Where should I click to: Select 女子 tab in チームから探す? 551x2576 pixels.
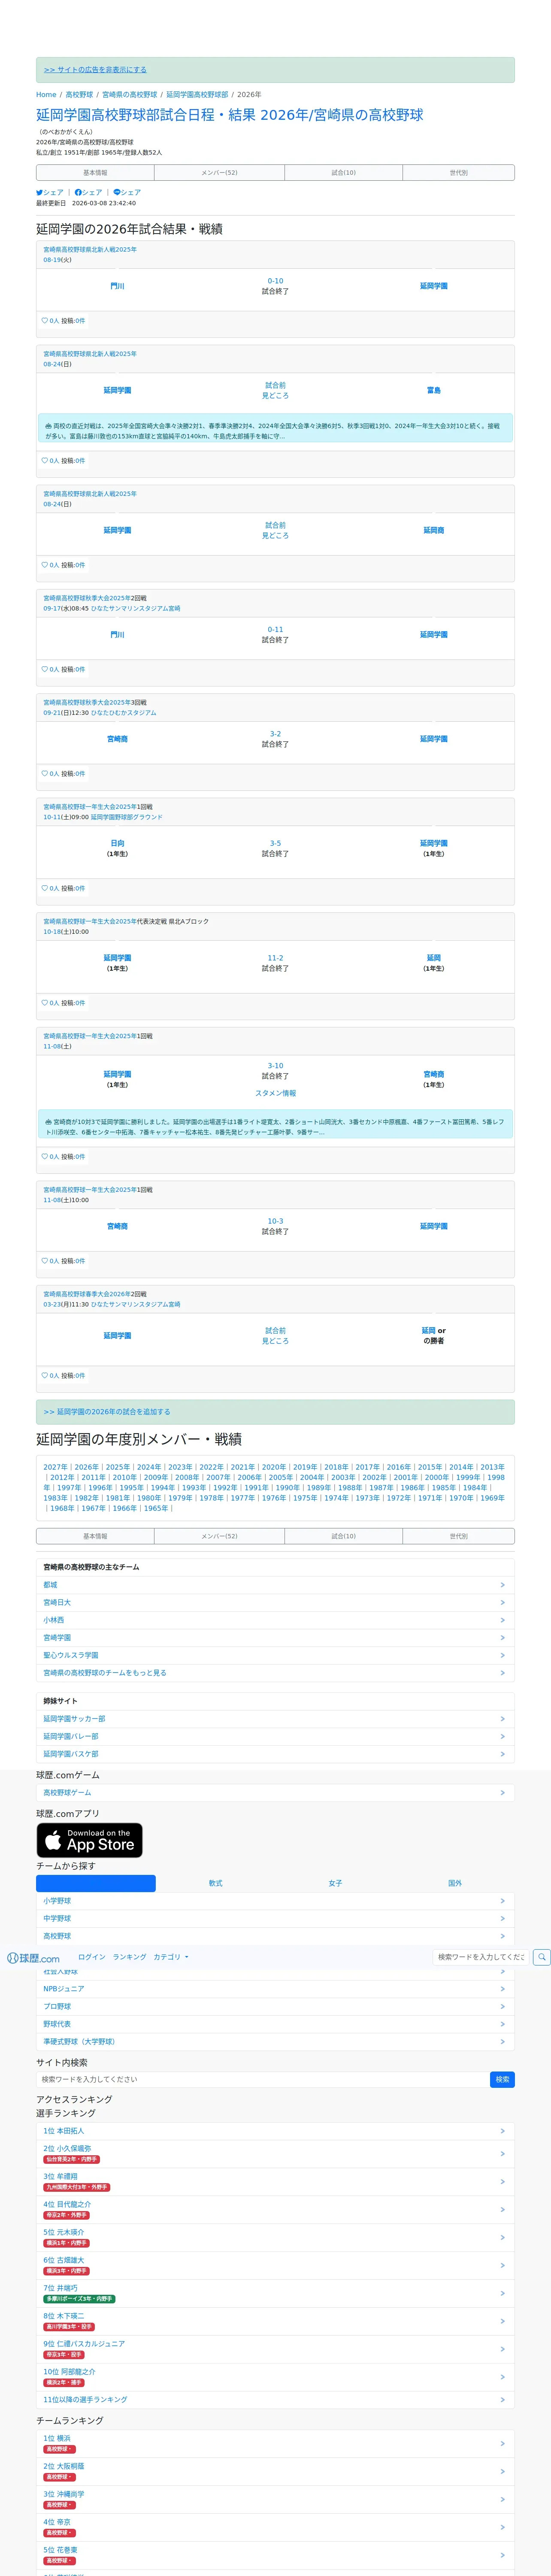(335, 1883)
